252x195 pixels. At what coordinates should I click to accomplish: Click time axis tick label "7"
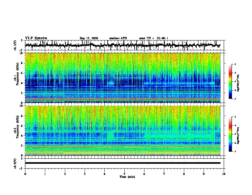click(164, 174)
